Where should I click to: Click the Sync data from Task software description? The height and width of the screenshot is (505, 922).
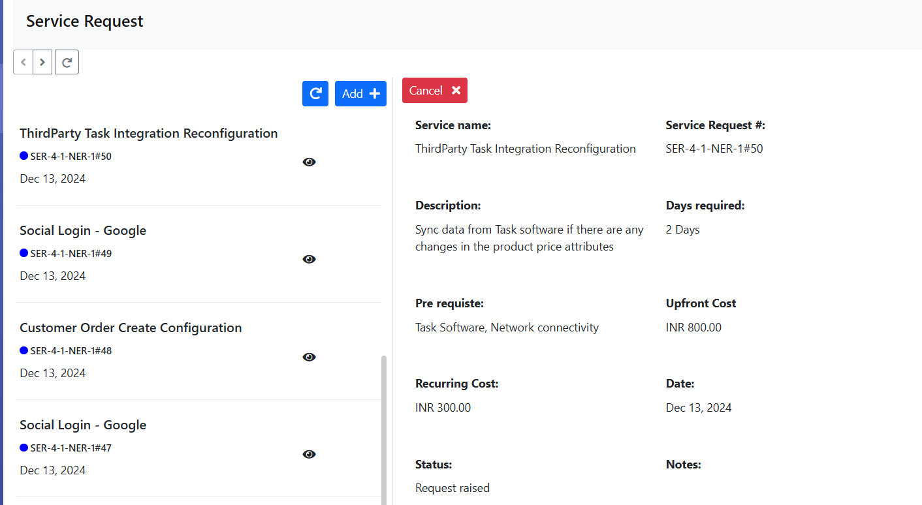(x=530, y=238)
